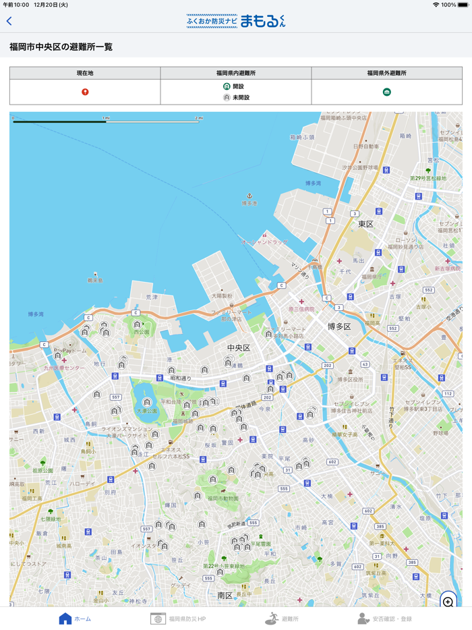Tap the anchor icon at 博多港
Image resolution: width=472 pixels, height=630 pixels.
[x=249, y=196]
